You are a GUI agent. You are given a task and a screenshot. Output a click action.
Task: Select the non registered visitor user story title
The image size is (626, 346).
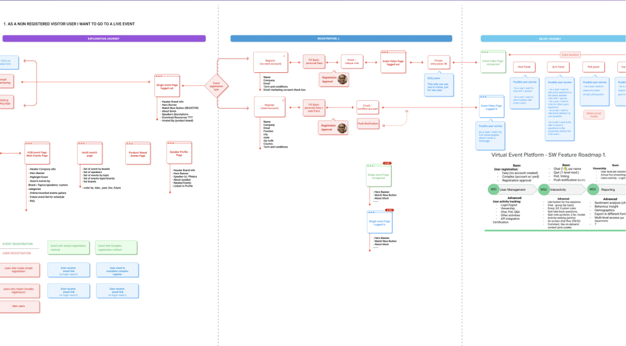tap(69, 24)
